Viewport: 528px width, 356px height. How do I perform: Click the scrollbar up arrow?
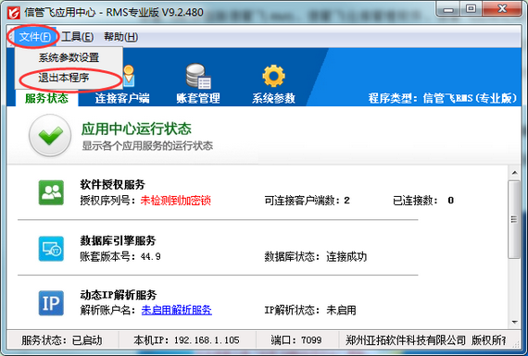pyautogui.click(x=514, y=173)
